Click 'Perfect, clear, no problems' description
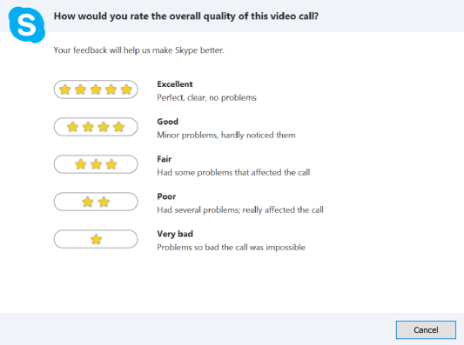Image resolution: width=464 pixels, height=345 pixels. 206,98
